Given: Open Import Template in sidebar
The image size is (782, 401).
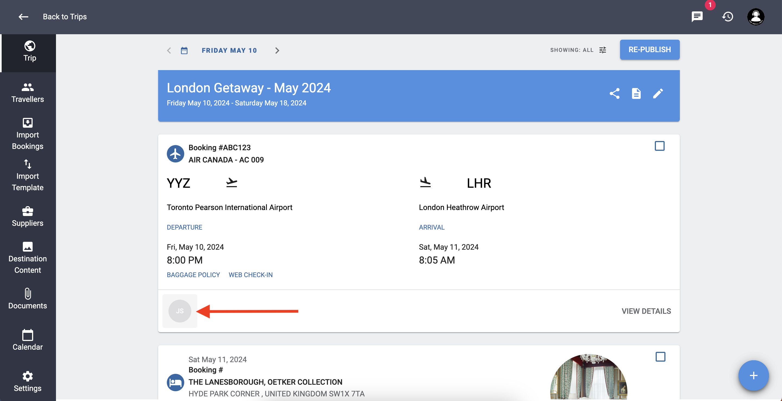Looking at the screenshot, I should point(28,176).
